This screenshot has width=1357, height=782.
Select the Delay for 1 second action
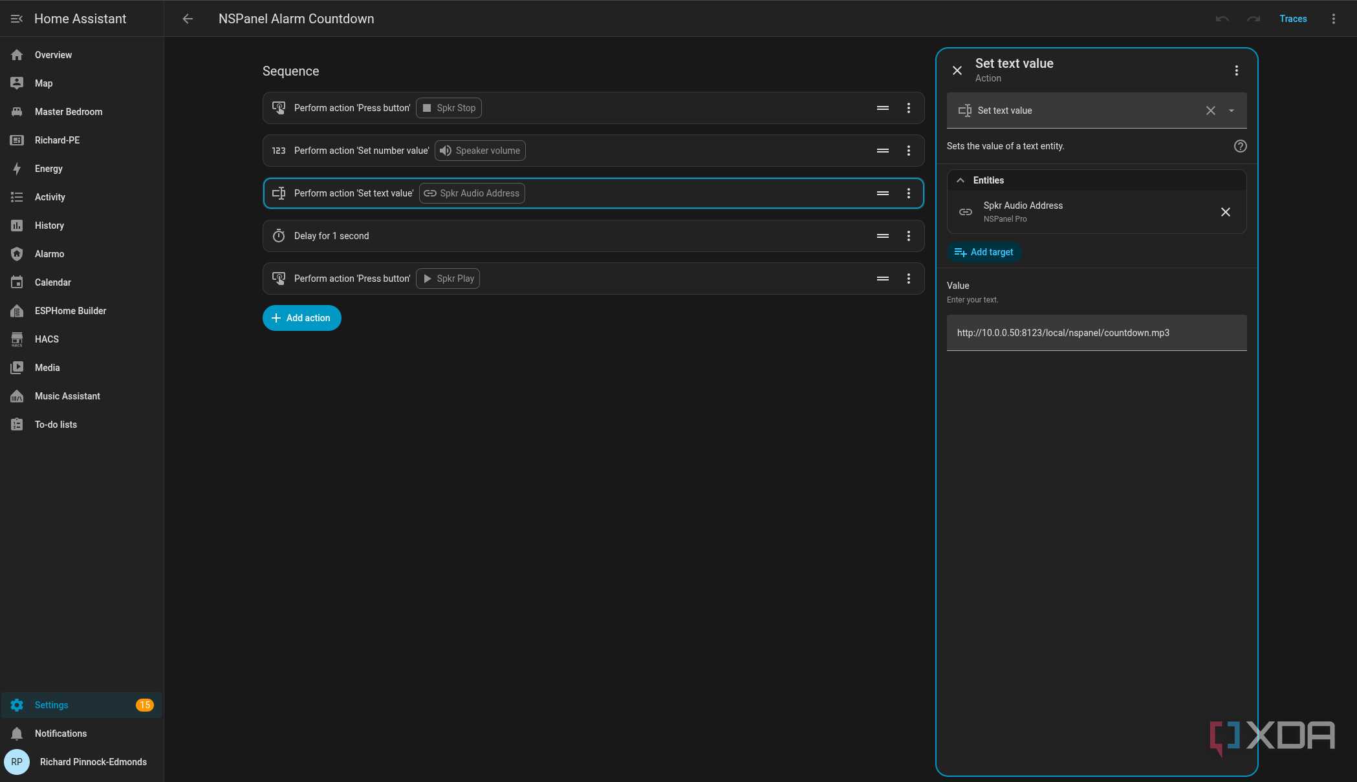(593, 236)
